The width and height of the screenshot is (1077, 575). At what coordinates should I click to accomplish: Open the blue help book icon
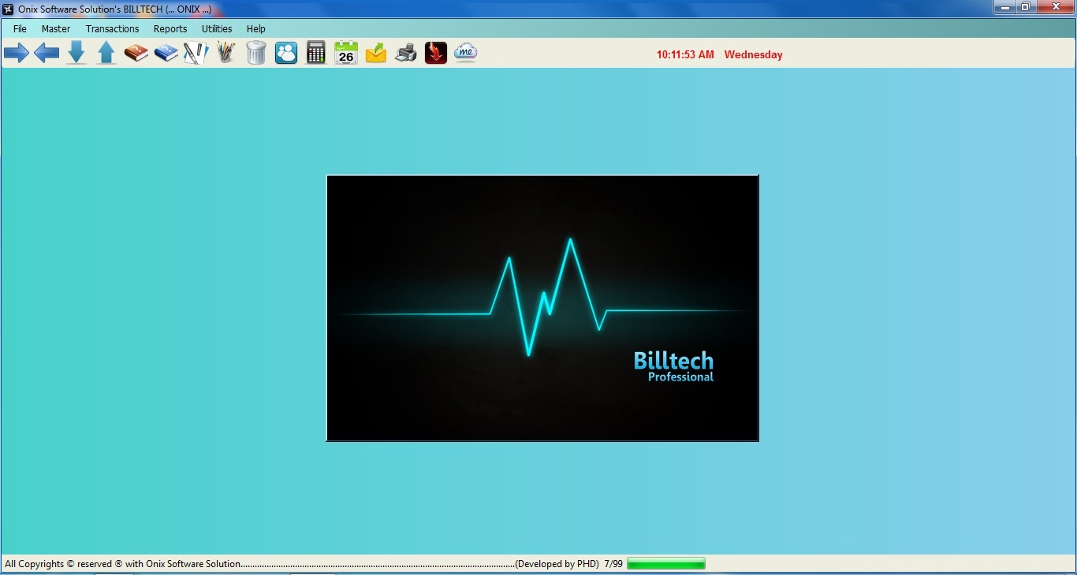[x=166, y=53]
